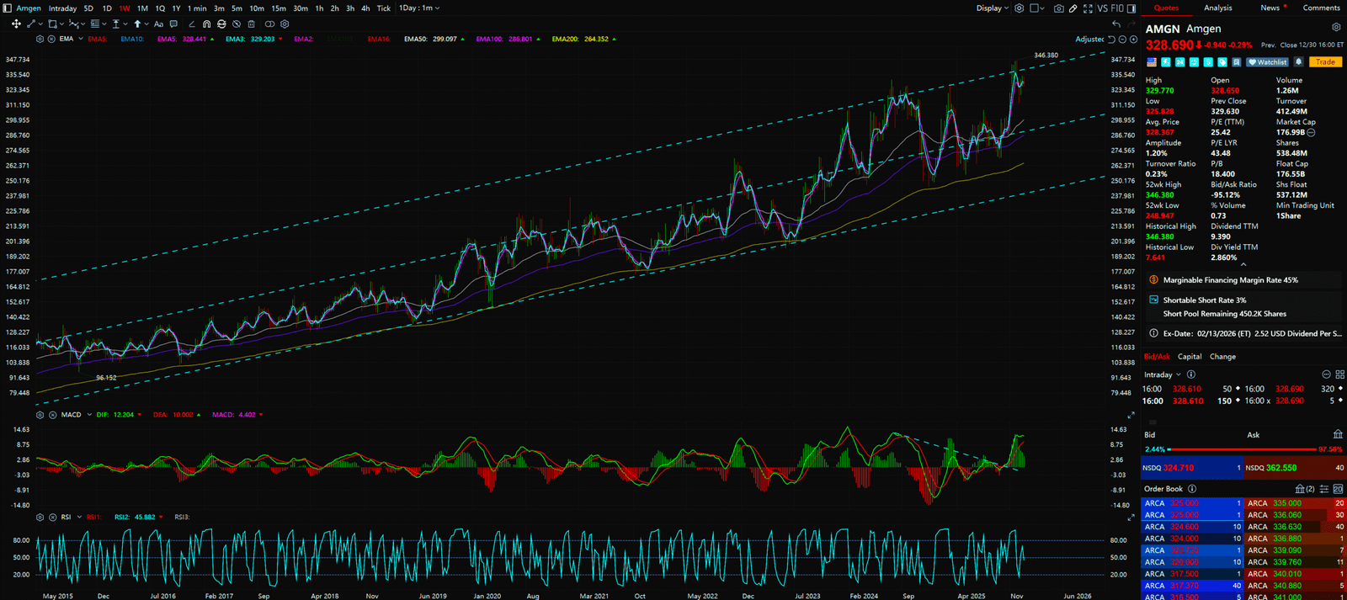1347x600 pixels.
Task: Expand the 1Day : 1m interval dropdown
Action: tap(419, 8)
